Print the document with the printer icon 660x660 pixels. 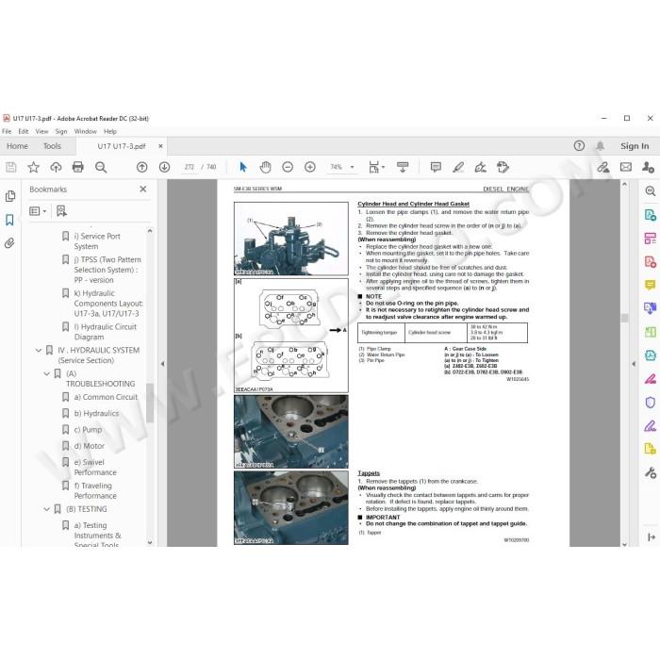[78, 167]
